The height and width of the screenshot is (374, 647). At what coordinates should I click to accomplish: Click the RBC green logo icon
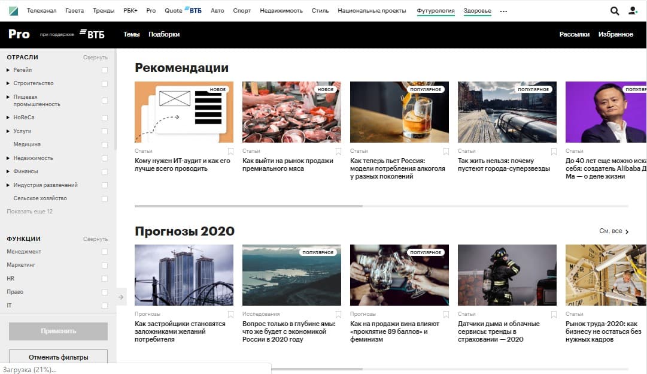click(x=13, y=11)
